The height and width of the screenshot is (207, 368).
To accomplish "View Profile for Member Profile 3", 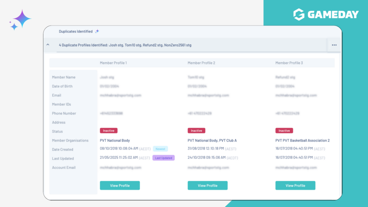I will (295, 185).
